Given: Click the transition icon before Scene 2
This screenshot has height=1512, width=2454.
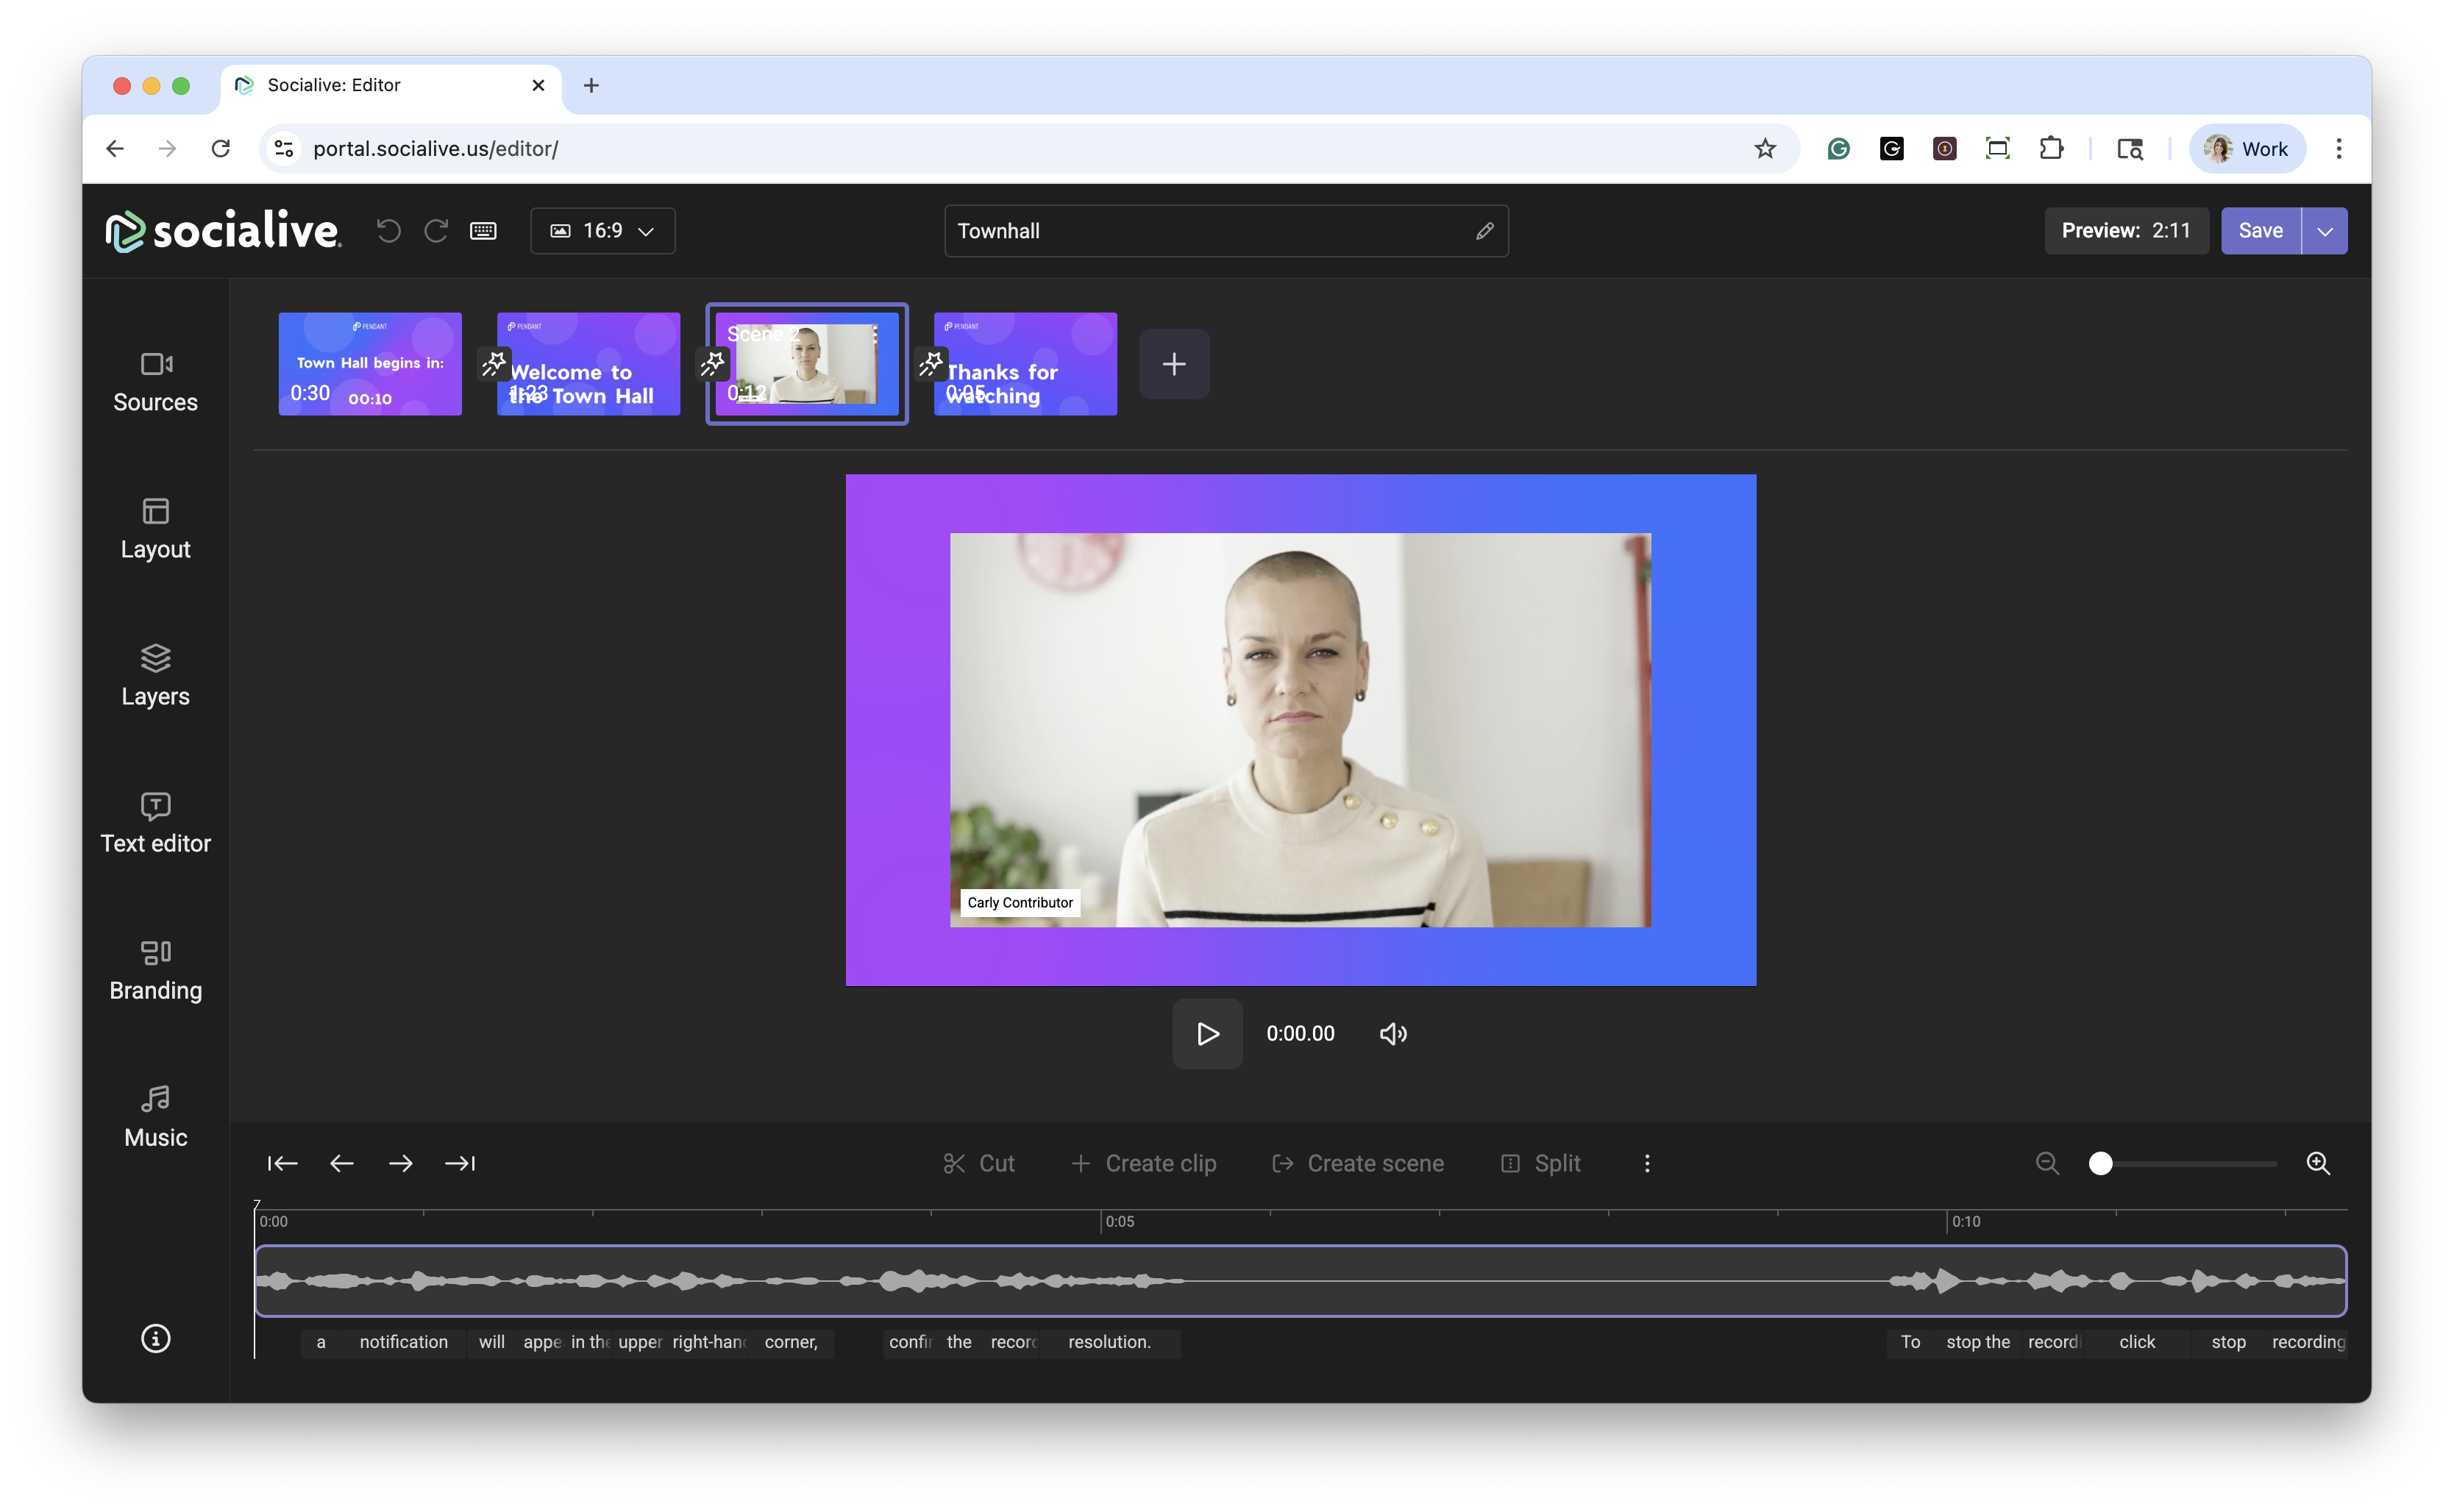Looking at the screenshot, I should [x=712, y=363].
